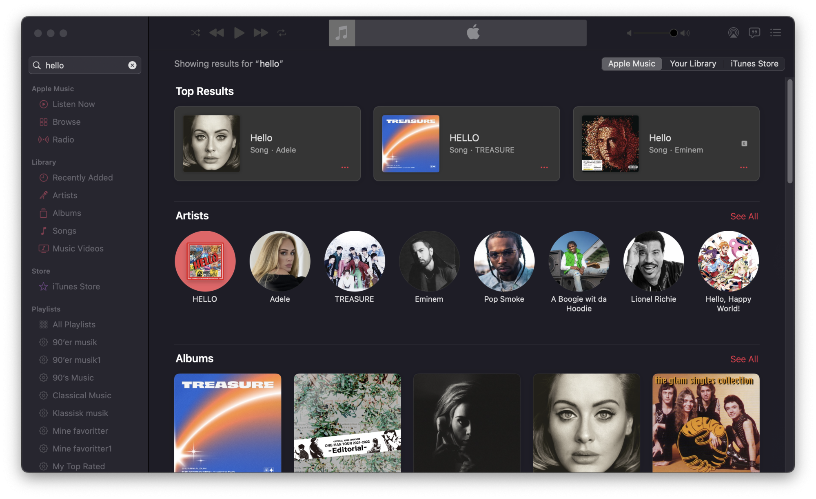This screenshot has width=816, height=499.
Task: Clear the hello search field
Action: tap(132, 65)
